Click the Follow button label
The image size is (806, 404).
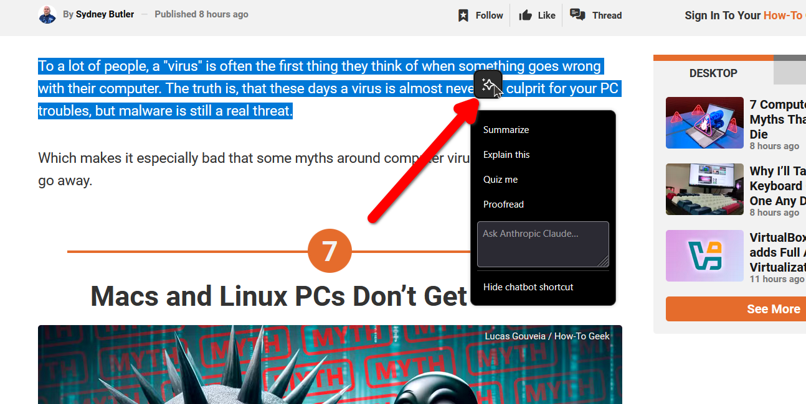coord(490,16)
